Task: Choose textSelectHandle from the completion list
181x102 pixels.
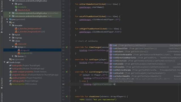Action: point(145,76)
